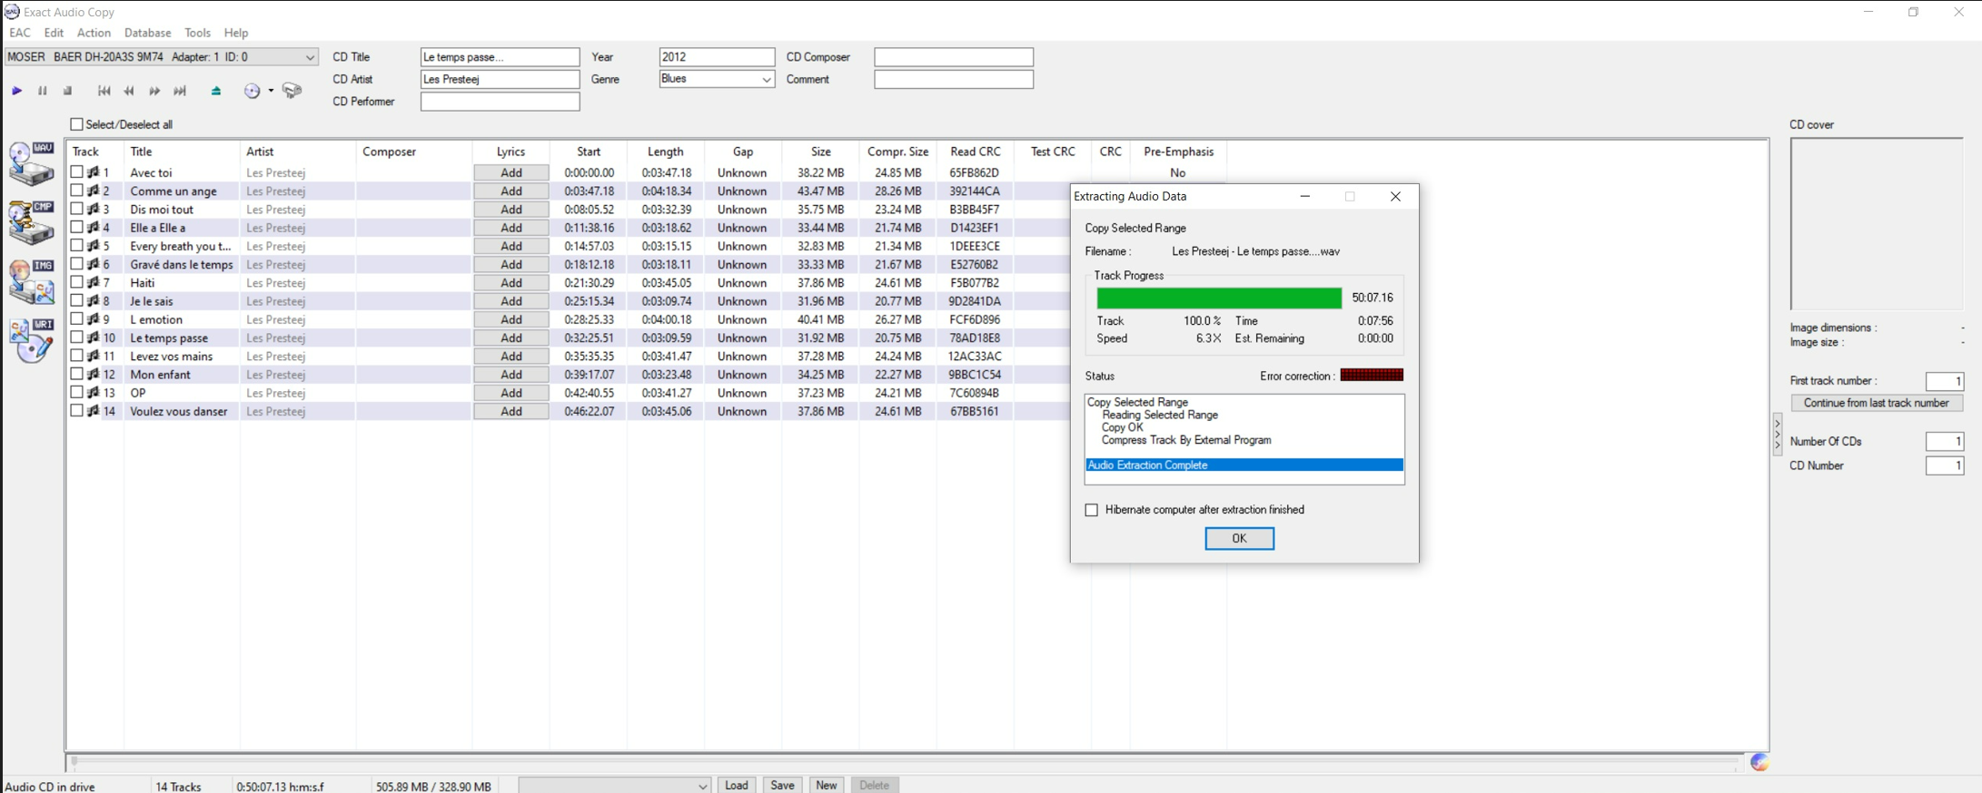Click the CD Composer input field

point(954,57)
